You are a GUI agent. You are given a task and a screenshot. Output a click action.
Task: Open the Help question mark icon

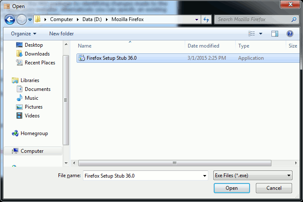(x=290, y=34)
